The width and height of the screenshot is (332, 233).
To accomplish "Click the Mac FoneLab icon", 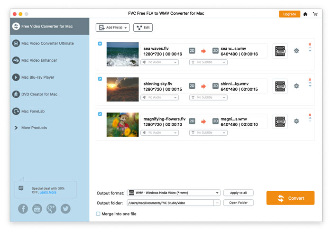I will (16, 111).
